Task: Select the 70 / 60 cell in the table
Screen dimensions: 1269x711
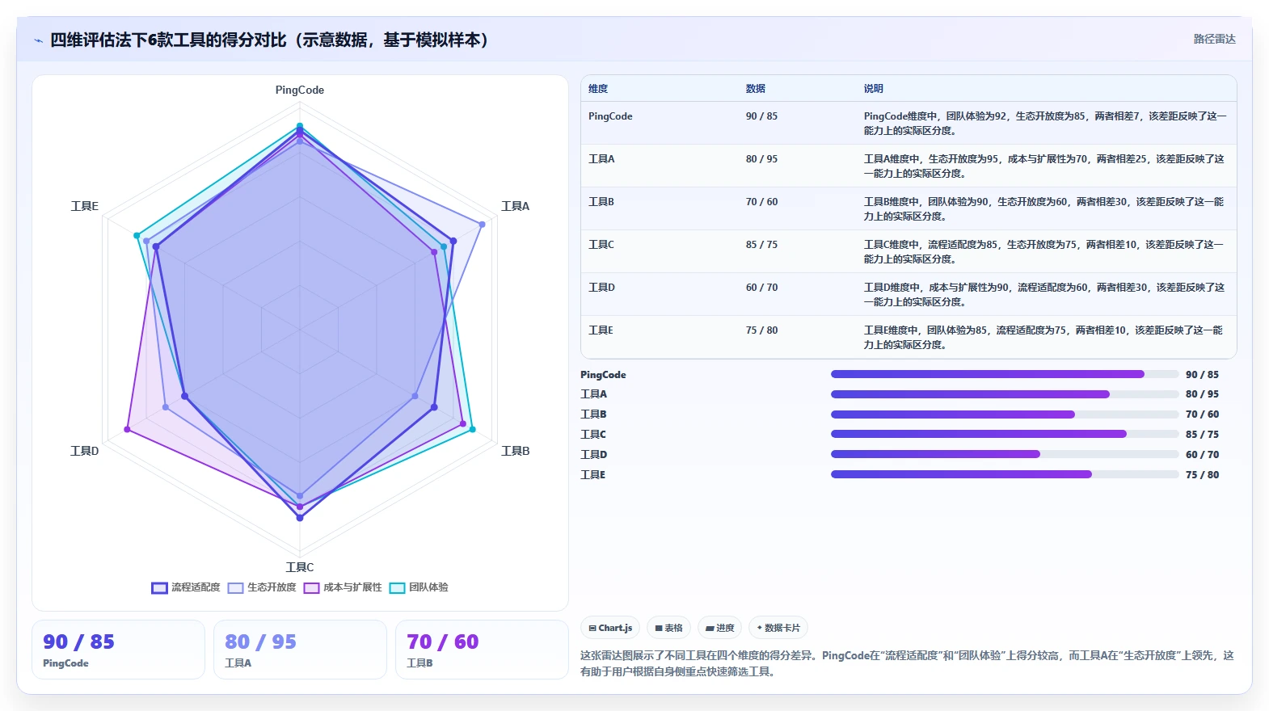Action: [x=761, y=202]
